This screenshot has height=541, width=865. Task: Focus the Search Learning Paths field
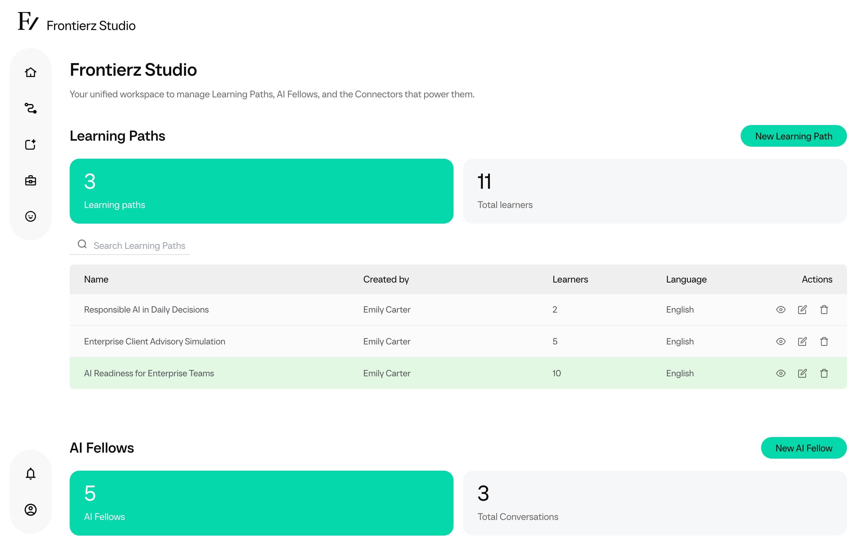point(129,246)
